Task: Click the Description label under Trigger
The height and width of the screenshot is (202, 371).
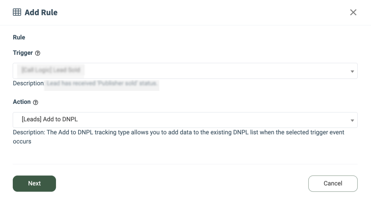Action: click(28, 83)
